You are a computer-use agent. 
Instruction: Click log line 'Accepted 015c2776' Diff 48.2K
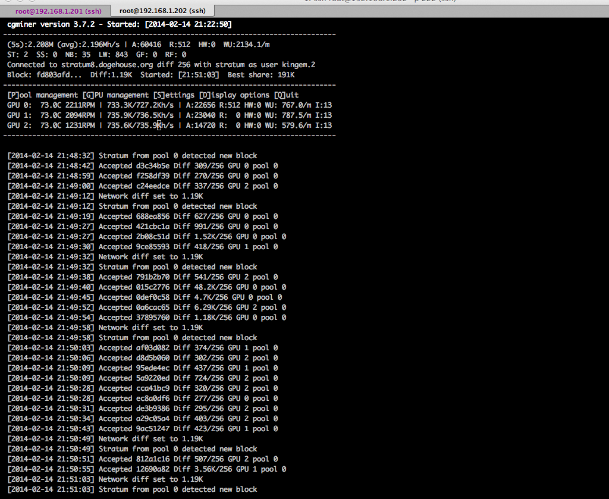point(147,287)
